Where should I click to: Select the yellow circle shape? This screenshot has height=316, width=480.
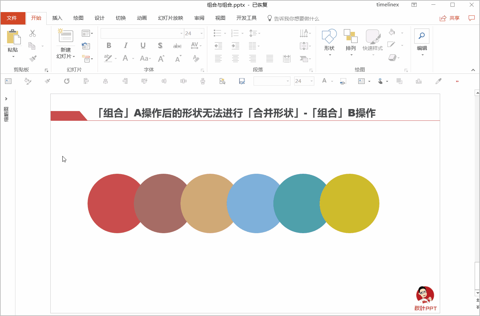click(350, 203)
